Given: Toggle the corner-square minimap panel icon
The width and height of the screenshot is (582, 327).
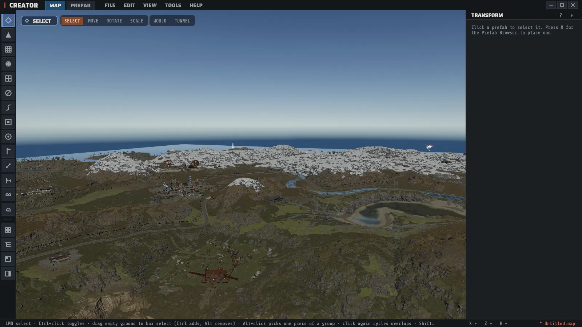Looking at the screenshot, I should [8, 259].
